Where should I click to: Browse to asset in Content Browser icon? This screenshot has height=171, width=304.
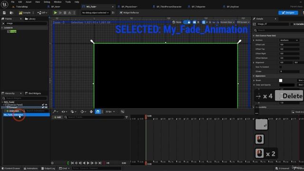11,13
